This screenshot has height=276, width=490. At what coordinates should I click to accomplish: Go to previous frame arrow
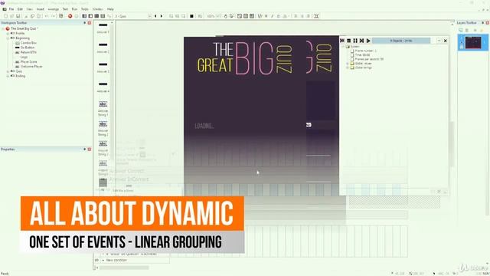click(x=155, y=16)
